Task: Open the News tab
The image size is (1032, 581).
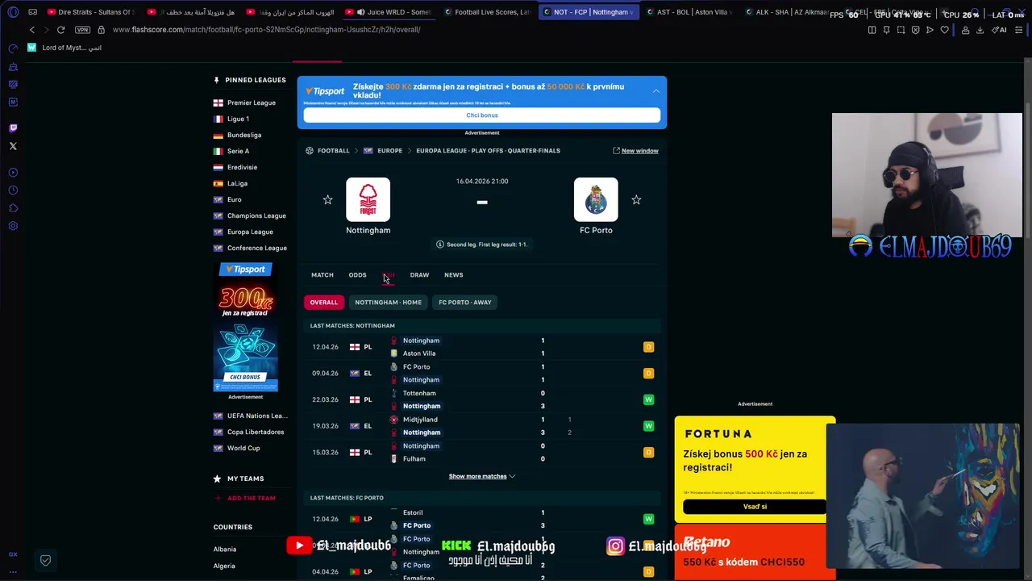Action: [x=453, y=275]
